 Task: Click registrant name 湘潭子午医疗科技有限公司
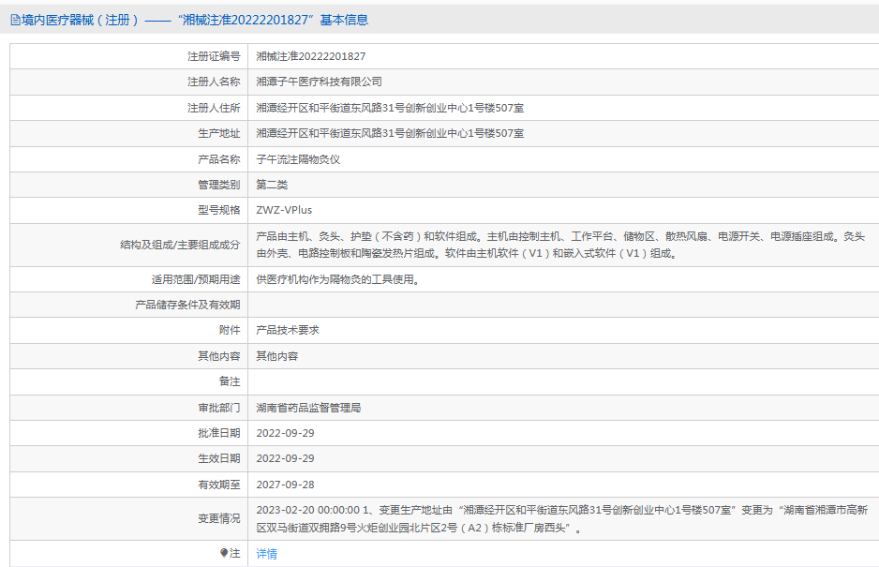pos(319,82)
